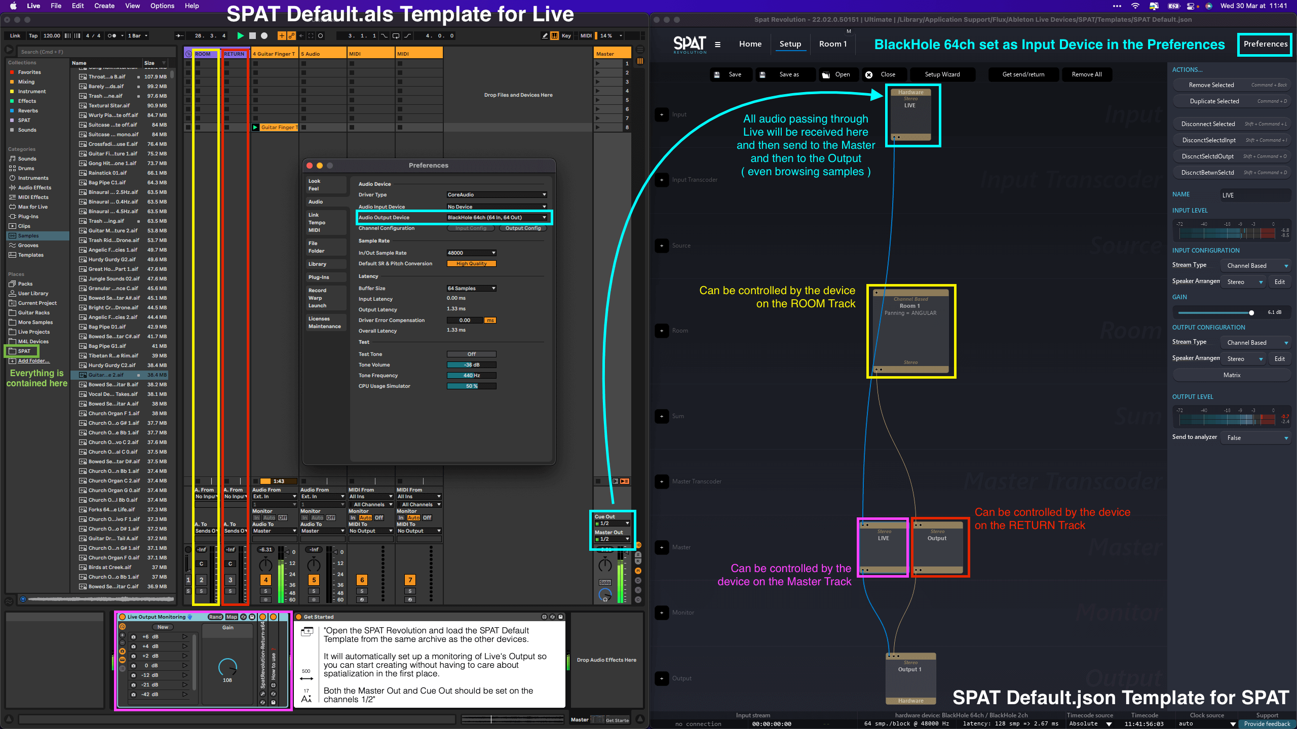Image resolution: width=1297 pixels, height=729 pixels.
Task: Open the SPAT hamburger menu icon
Action: click(x=717, y=44)
